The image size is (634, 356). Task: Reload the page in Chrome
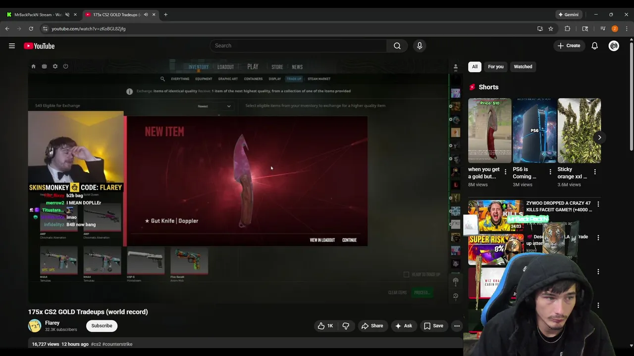tap(31, 29)
